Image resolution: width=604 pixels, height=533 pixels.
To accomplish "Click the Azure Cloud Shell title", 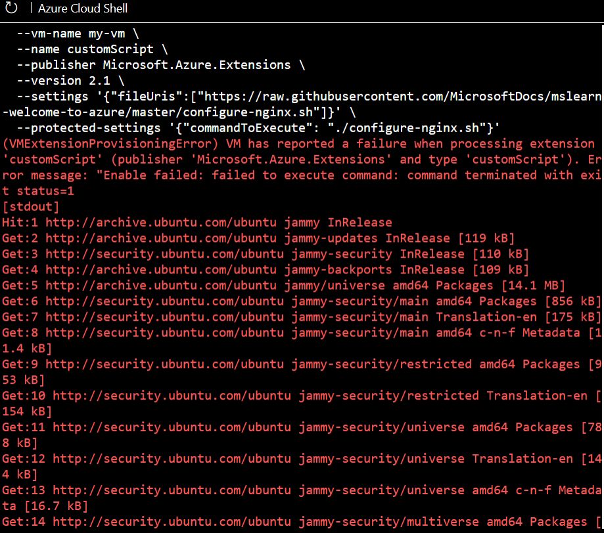I will (x=82, y=9).
